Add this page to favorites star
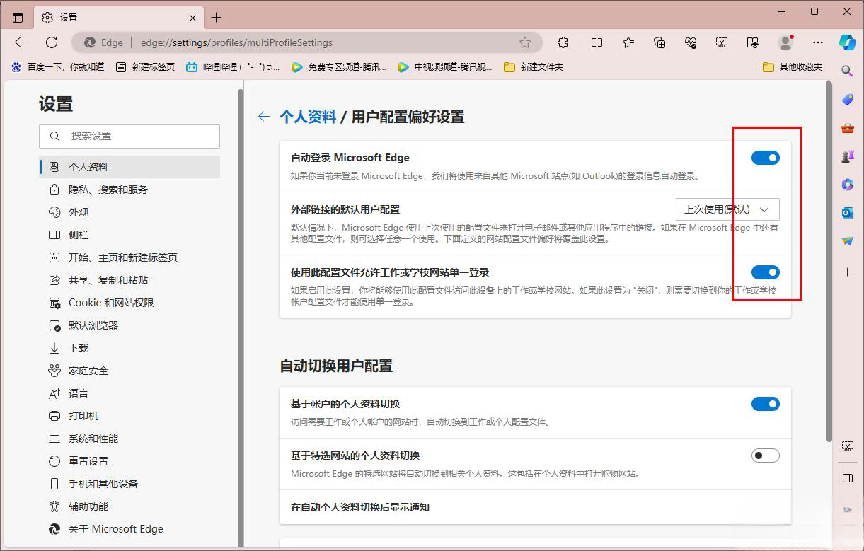 (525, 42)
